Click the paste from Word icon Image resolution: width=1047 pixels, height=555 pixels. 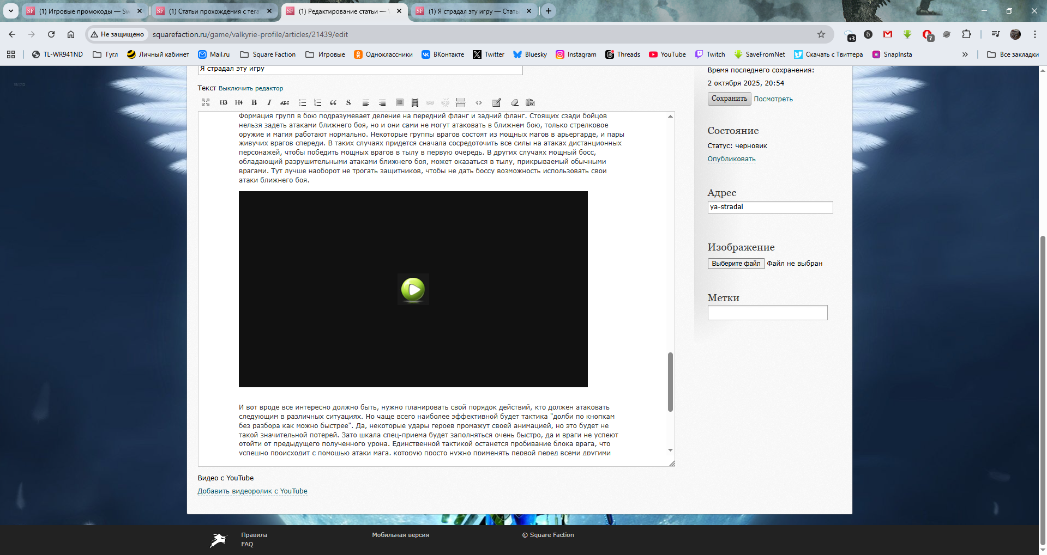[530, 102]
